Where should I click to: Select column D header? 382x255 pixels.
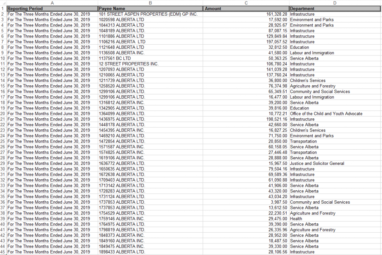pos(335,3)
